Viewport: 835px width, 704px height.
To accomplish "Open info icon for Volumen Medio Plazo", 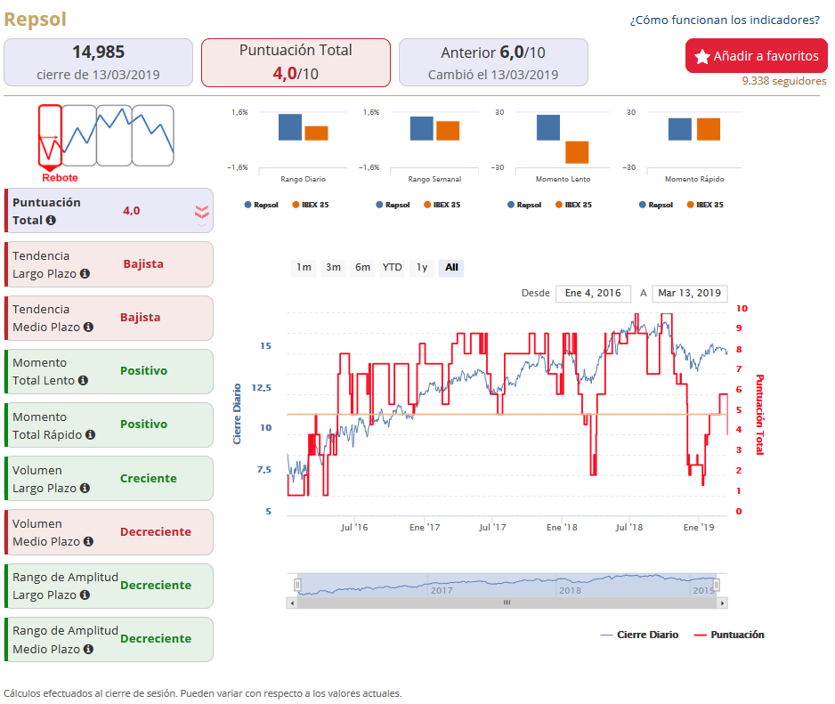I will (88, 541).
